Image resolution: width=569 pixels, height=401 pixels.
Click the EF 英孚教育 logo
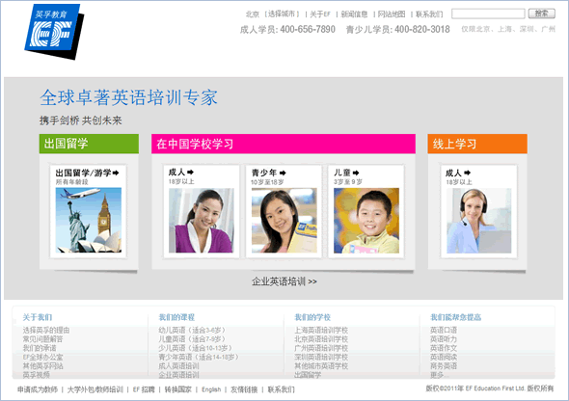54,32
